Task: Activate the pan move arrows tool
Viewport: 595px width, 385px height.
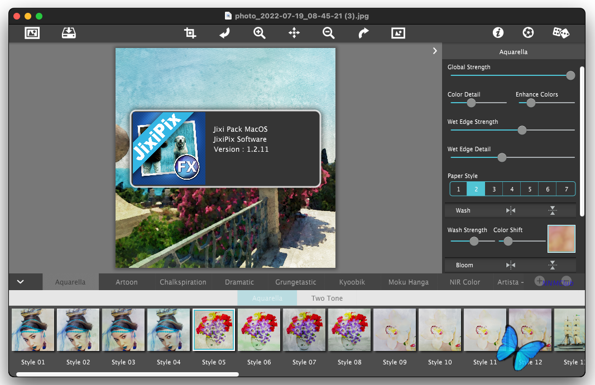Action: click(x=294, y=33)
